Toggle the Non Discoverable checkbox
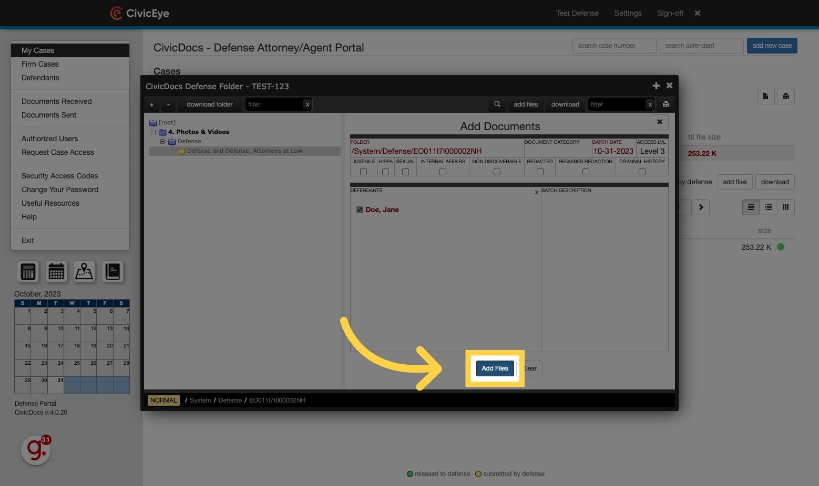 tap(497, 172)
